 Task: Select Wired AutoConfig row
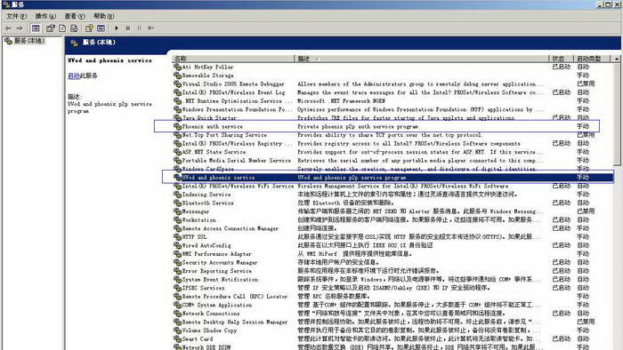pyautogui.click(x=393, y=245)
